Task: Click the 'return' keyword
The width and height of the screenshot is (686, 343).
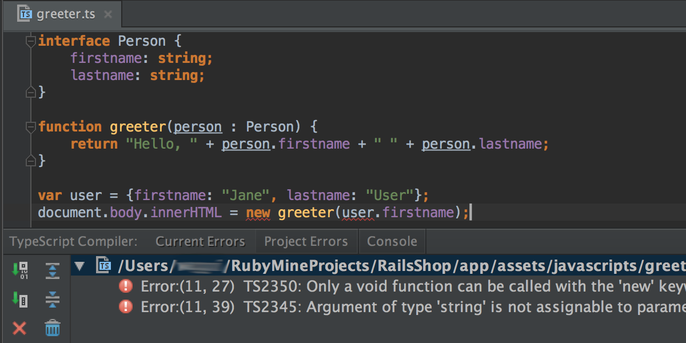Action: [94, 144]
